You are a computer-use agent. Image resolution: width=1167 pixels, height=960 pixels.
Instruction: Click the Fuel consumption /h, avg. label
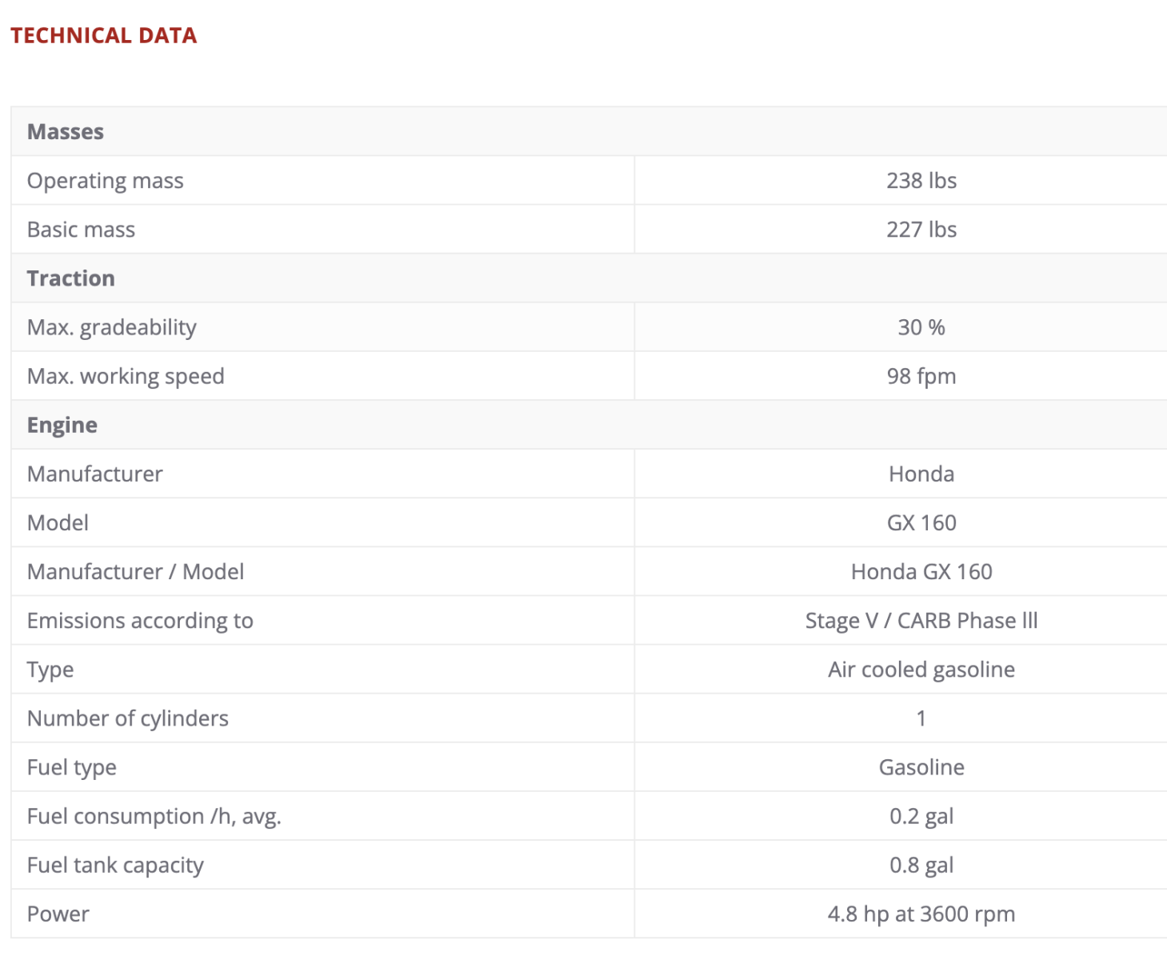154,816
